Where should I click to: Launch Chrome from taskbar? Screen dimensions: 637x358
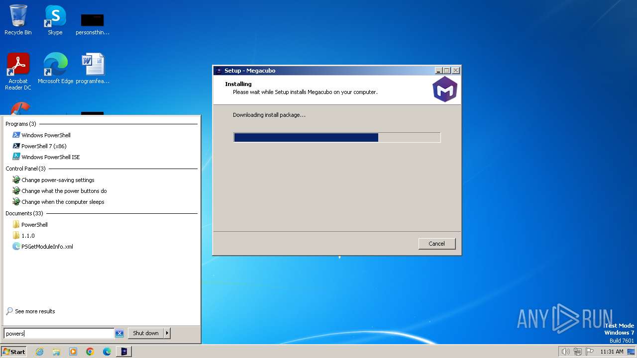point(90,352)
